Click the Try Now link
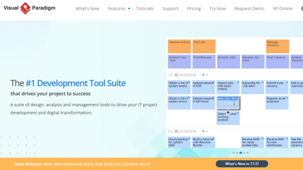This screenshot has height=170, width=303. coord(218,9)
